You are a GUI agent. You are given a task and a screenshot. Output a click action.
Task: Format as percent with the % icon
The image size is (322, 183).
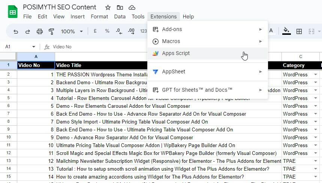107,31
